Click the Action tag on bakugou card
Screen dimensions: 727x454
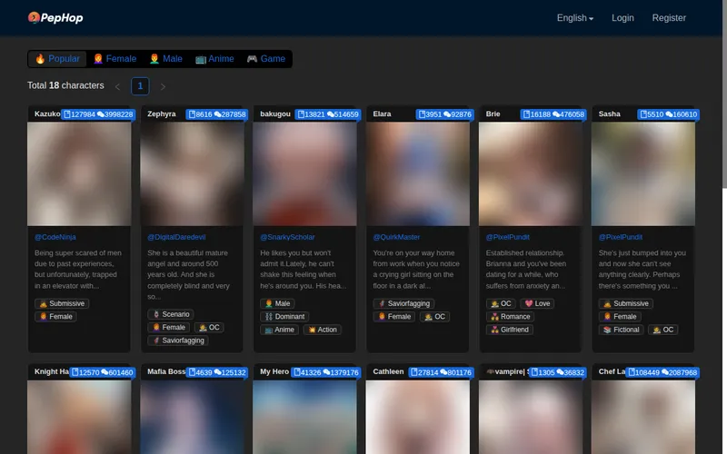[323, 330]
